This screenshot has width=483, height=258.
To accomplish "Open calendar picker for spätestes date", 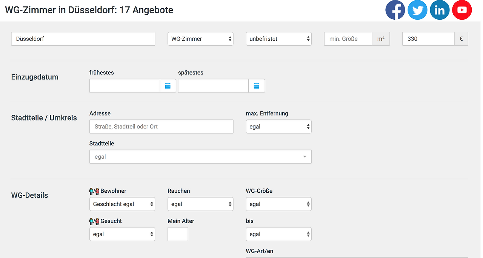I will [x=257, y=86].
